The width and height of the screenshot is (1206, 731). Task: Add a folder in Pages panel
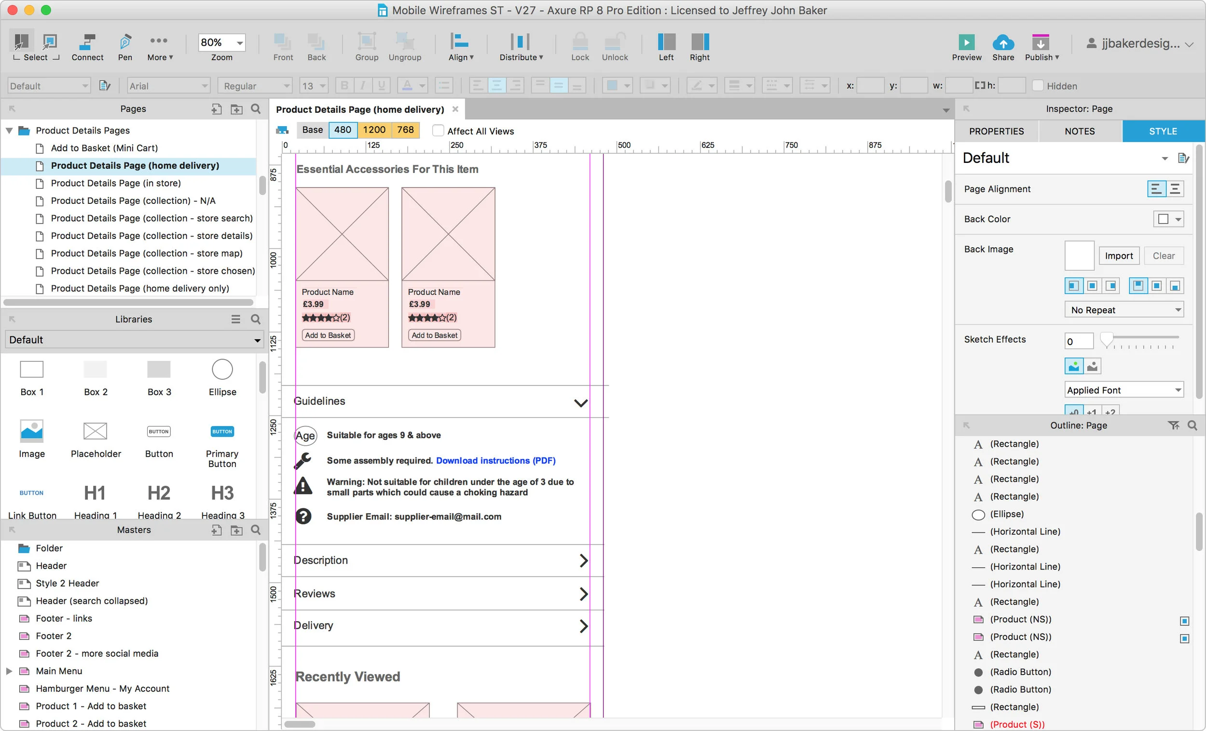(236, 109)
